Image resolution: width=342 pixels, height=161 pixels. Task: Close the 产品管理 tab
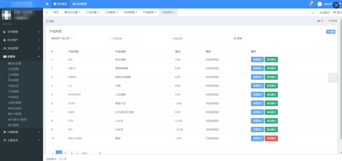point(155,13)
